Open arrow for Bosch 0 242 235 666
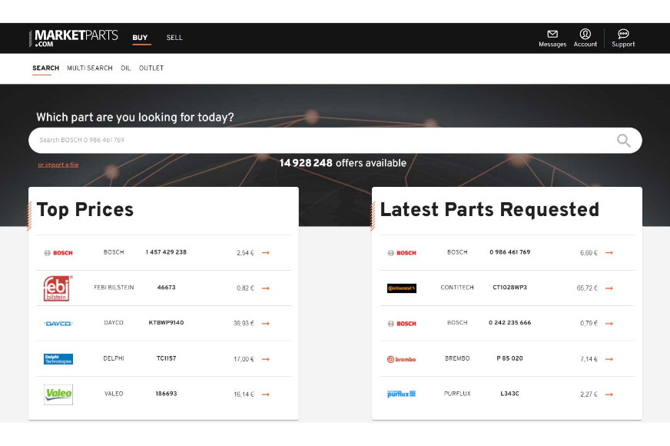Screen dimensions: 670x446 pyautogui.click(x=609, y=324)
